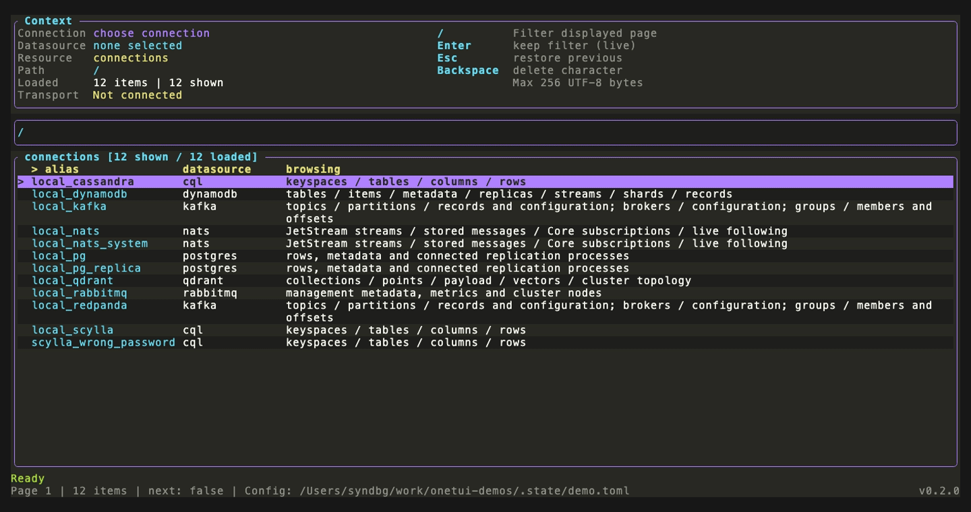Click the Esc key hint
971x512 pixels.
(x=447, y=58)
